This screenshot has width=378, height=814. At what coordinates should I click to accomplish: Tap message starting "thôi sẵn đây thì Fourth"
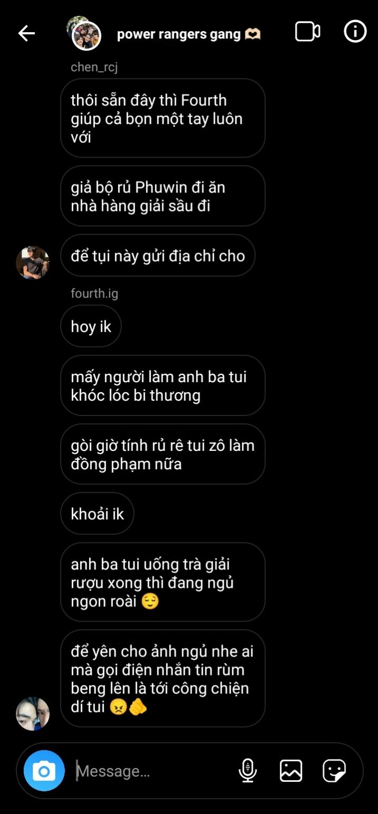163,118
